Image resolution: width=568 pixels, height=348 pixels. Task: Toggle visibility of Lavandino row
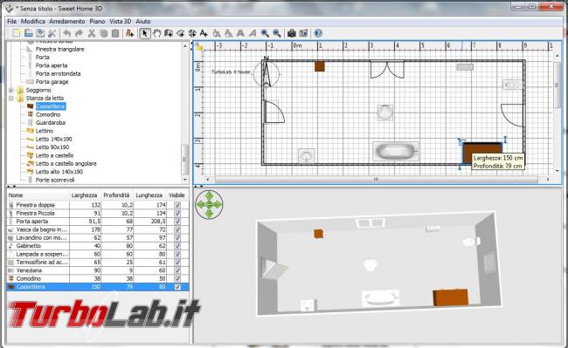177,238
